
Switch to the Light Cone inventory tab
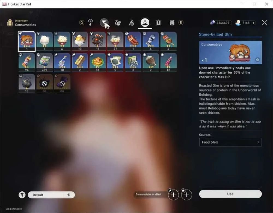(x=104, y=22)
